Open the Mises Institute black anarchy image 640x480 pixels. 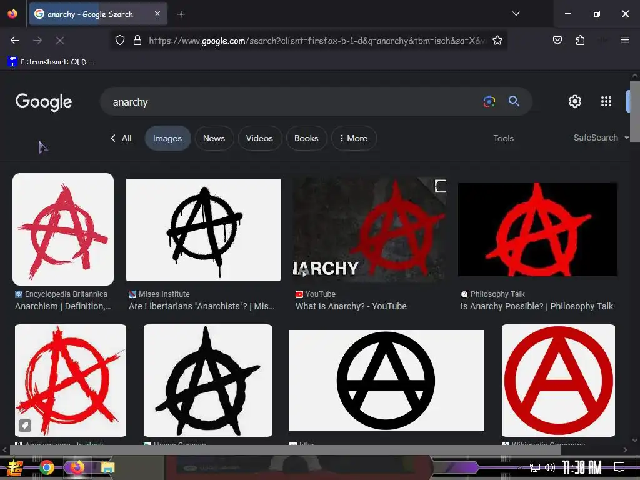coord(203,229)
